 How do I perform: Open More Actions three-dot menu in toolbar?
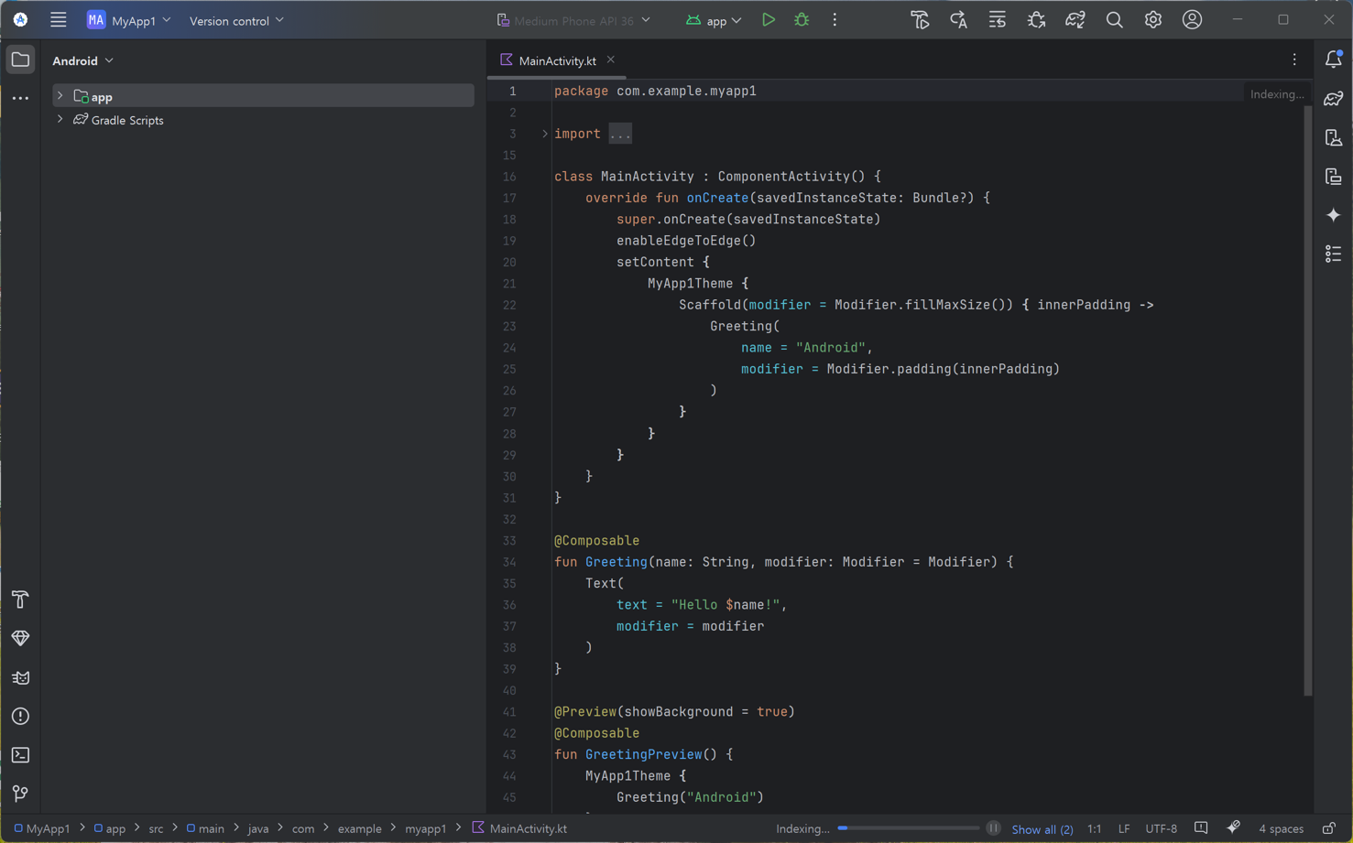(835, 19)
